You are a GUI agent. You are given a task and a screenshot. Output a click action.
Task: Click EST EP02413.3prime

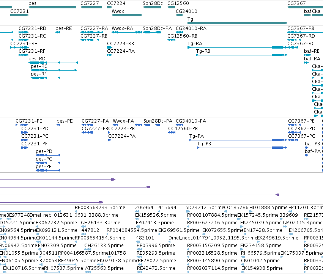155,223
